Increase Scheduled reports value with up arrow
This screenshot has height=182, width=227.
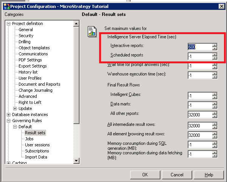point(215,55)
